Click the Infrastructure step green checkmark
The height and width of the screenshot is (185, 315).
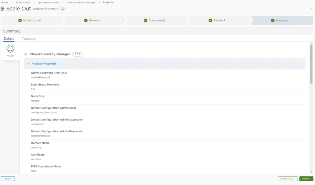tap(20, 21)
